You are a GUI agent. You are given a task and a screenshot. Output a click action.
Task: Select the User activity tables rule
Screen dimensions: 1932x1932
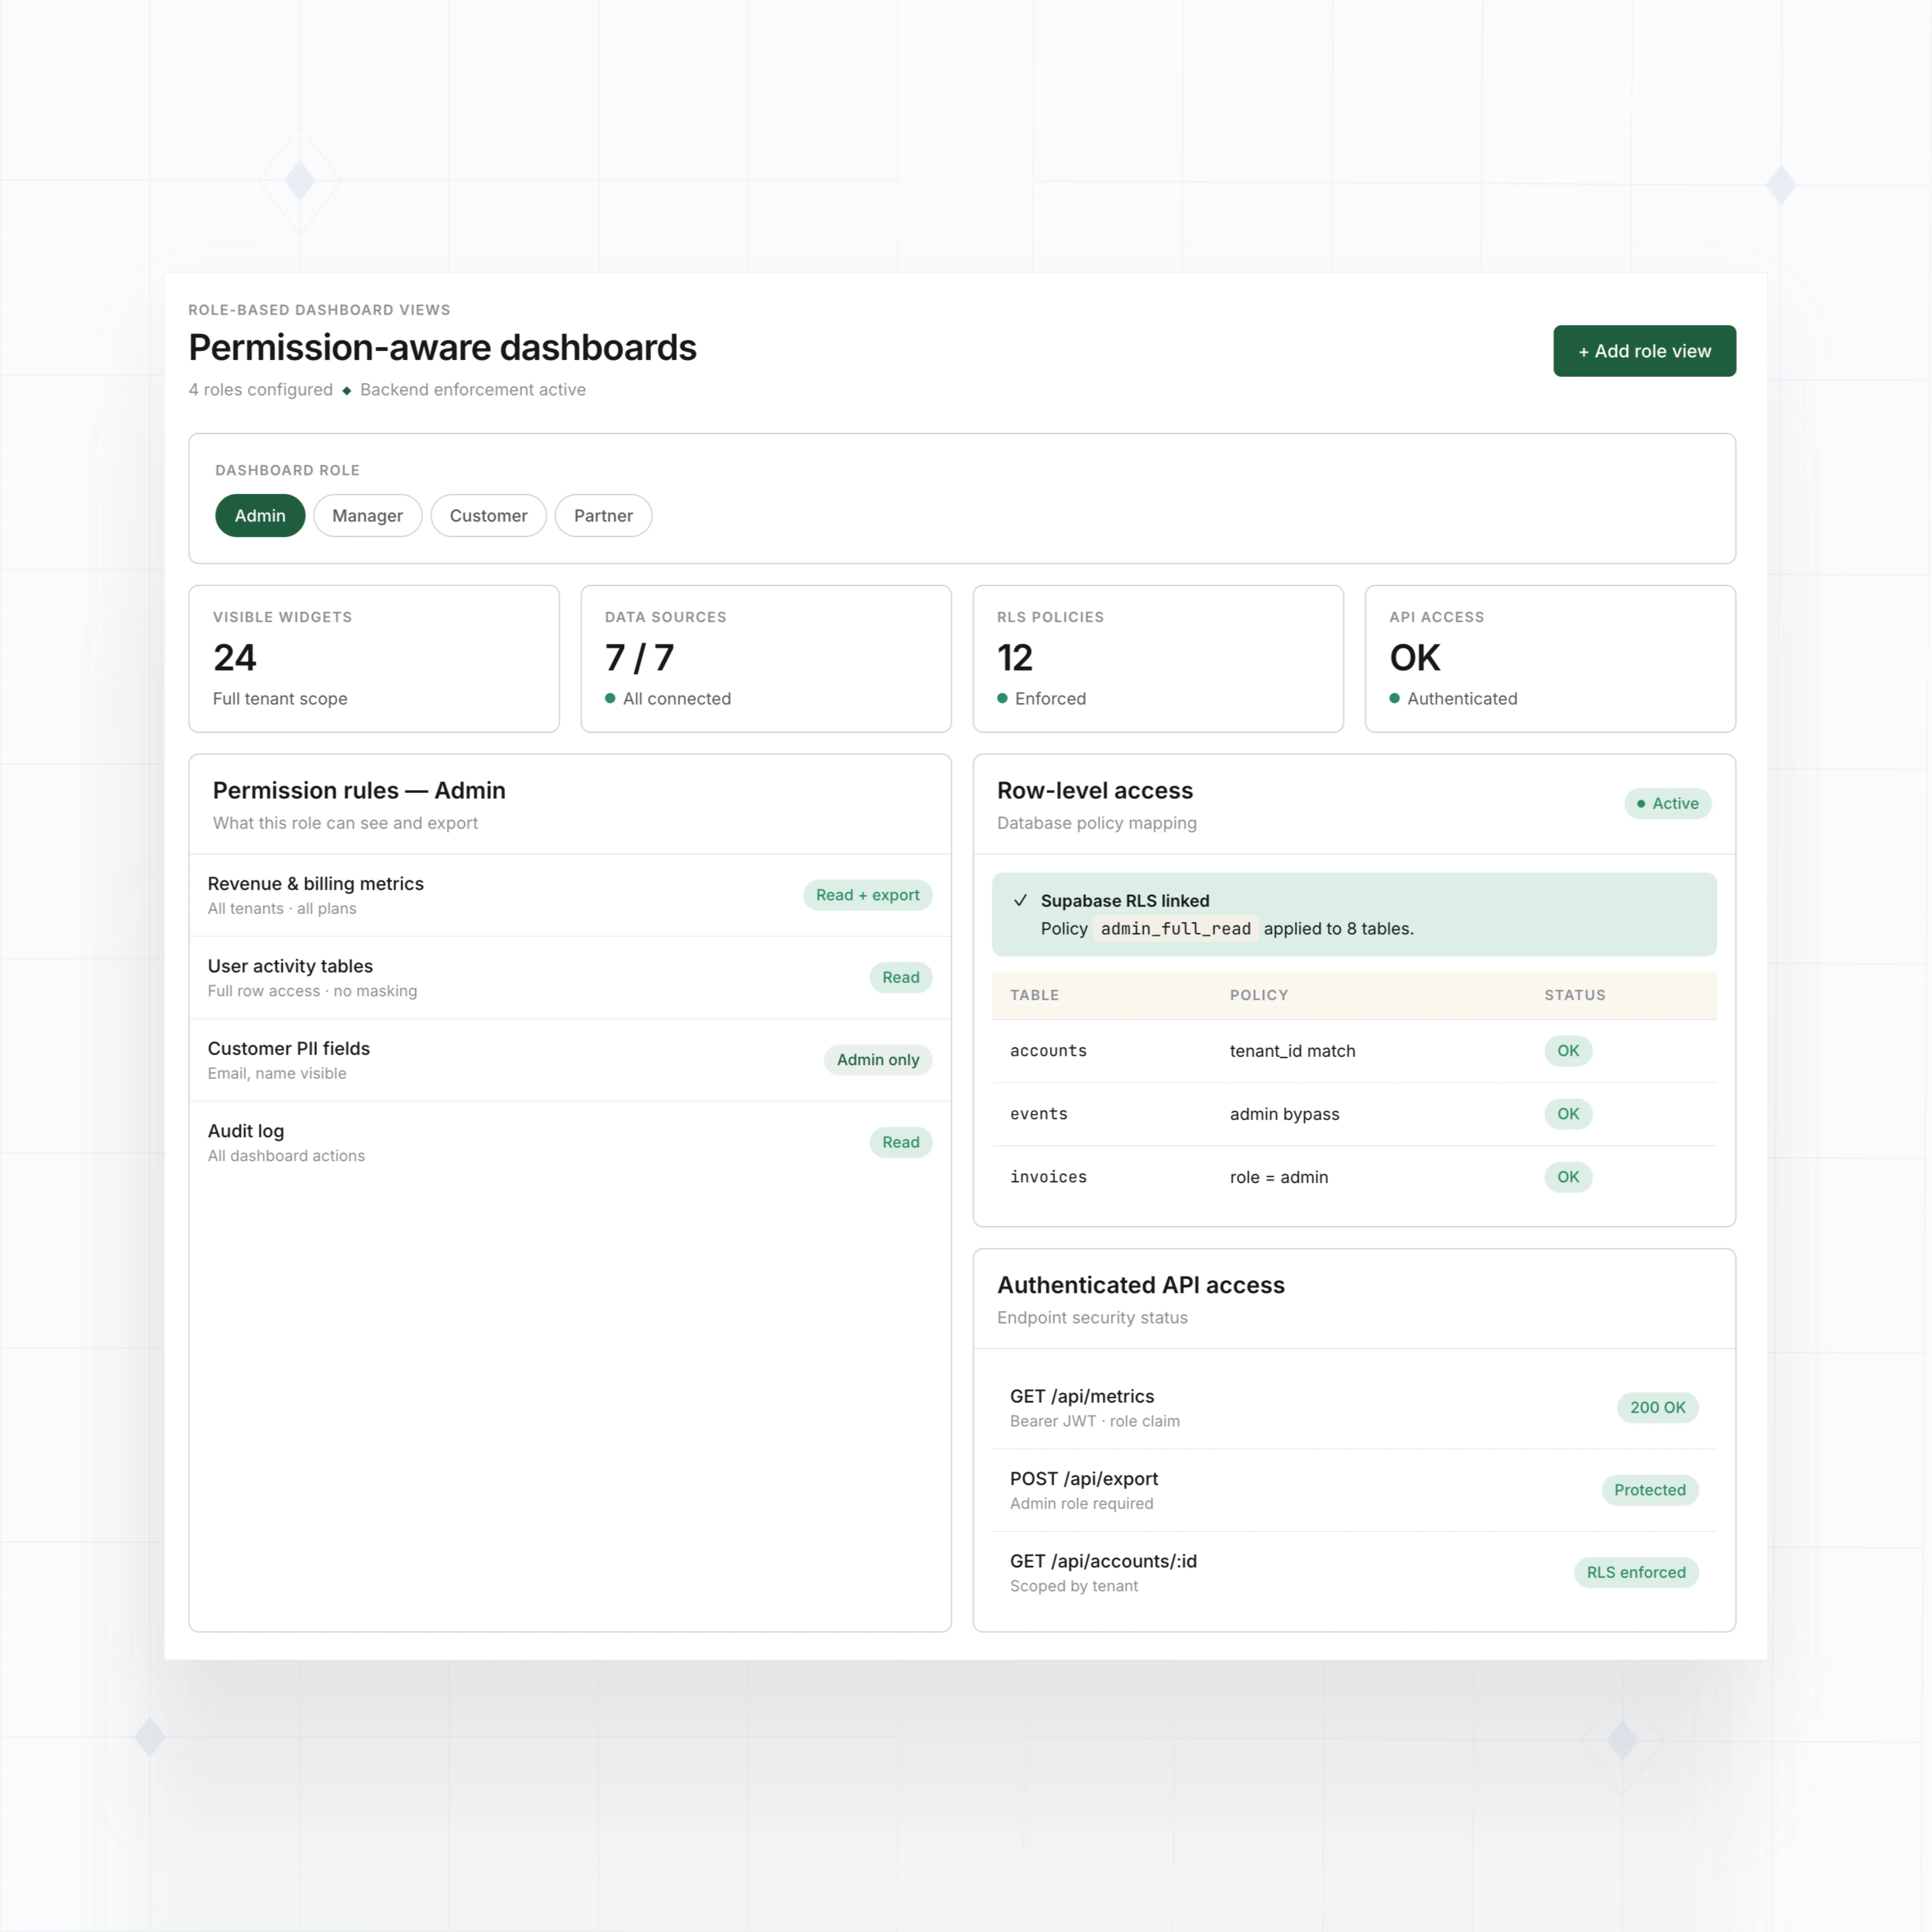point(570,978)
